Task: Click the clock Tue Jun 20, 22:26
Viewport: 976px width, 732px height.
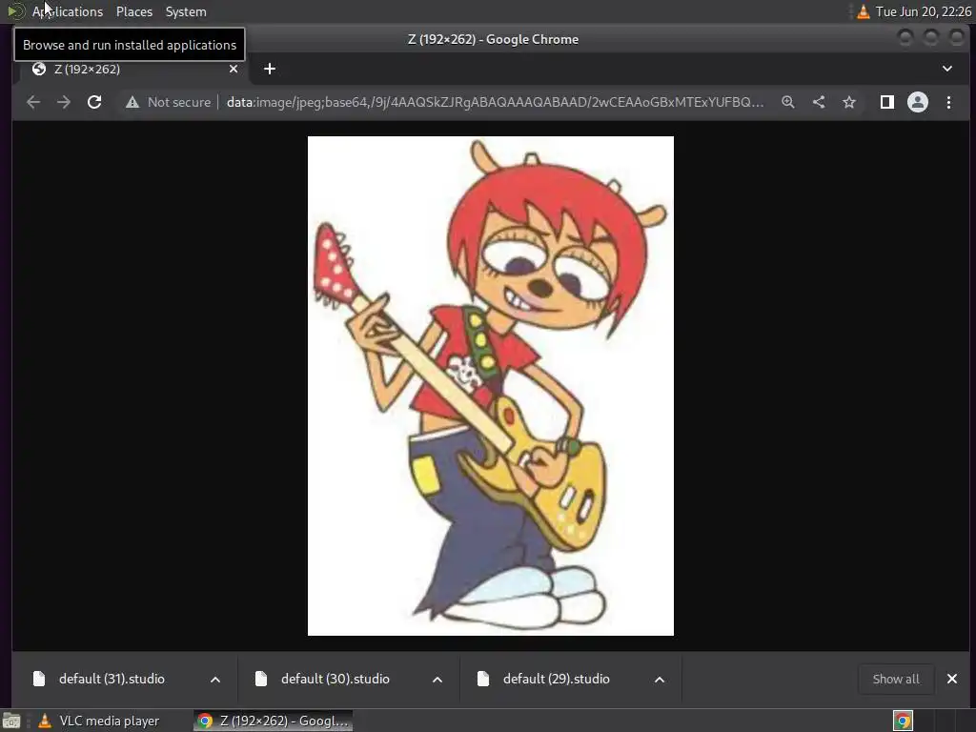Action: 923,11
